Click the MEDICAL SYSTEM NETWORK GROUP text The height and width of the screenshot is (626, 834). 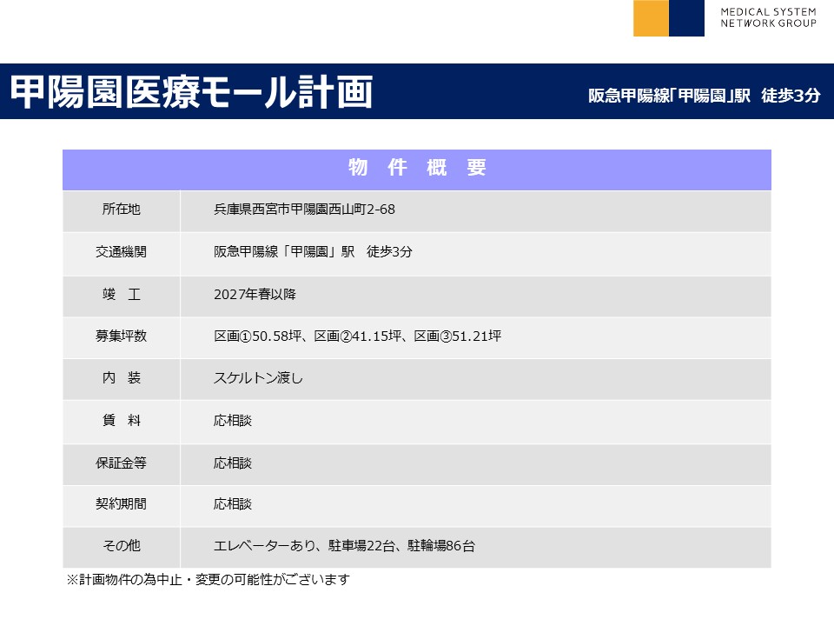pos(768,17)
